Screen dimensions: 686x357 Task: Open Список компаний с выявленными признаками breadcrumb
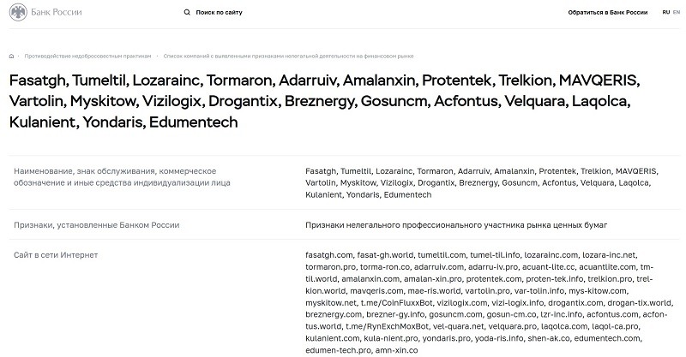288,56
